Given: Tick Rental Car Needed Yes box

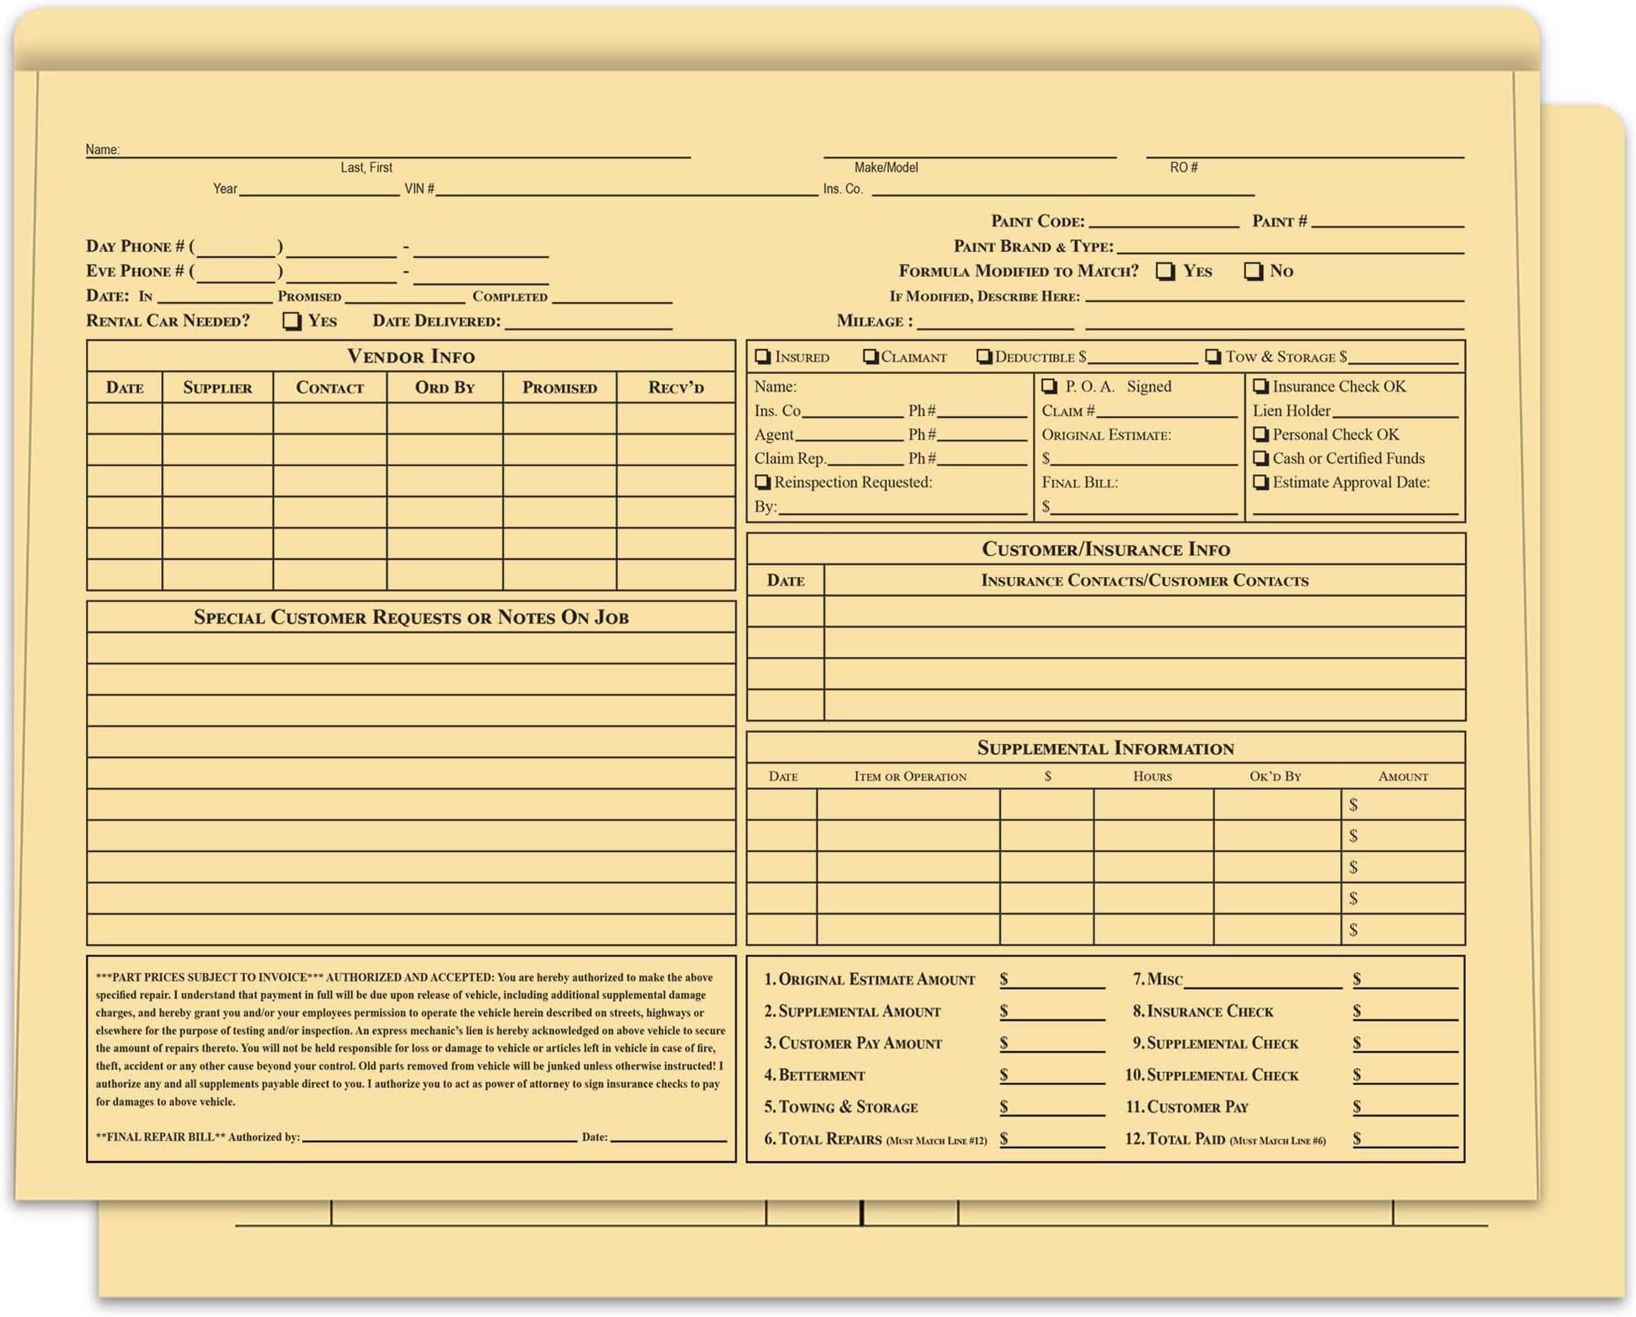Looking at the screenshot, I should click(291, 321).
